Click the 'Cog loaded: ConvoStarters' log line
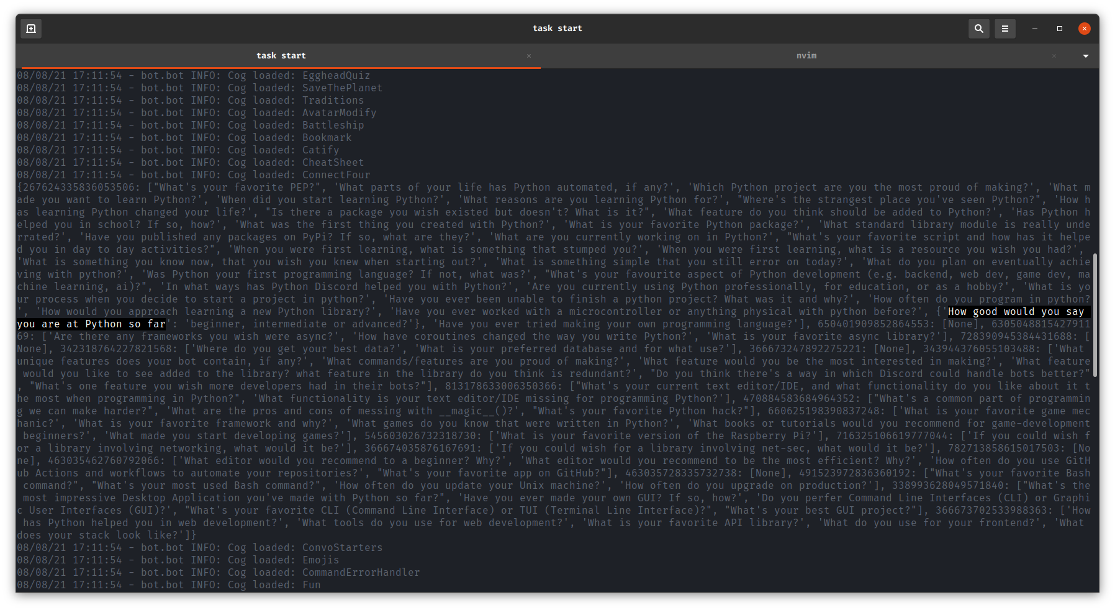The image size is (1115, 610). [x=200, y=548]
